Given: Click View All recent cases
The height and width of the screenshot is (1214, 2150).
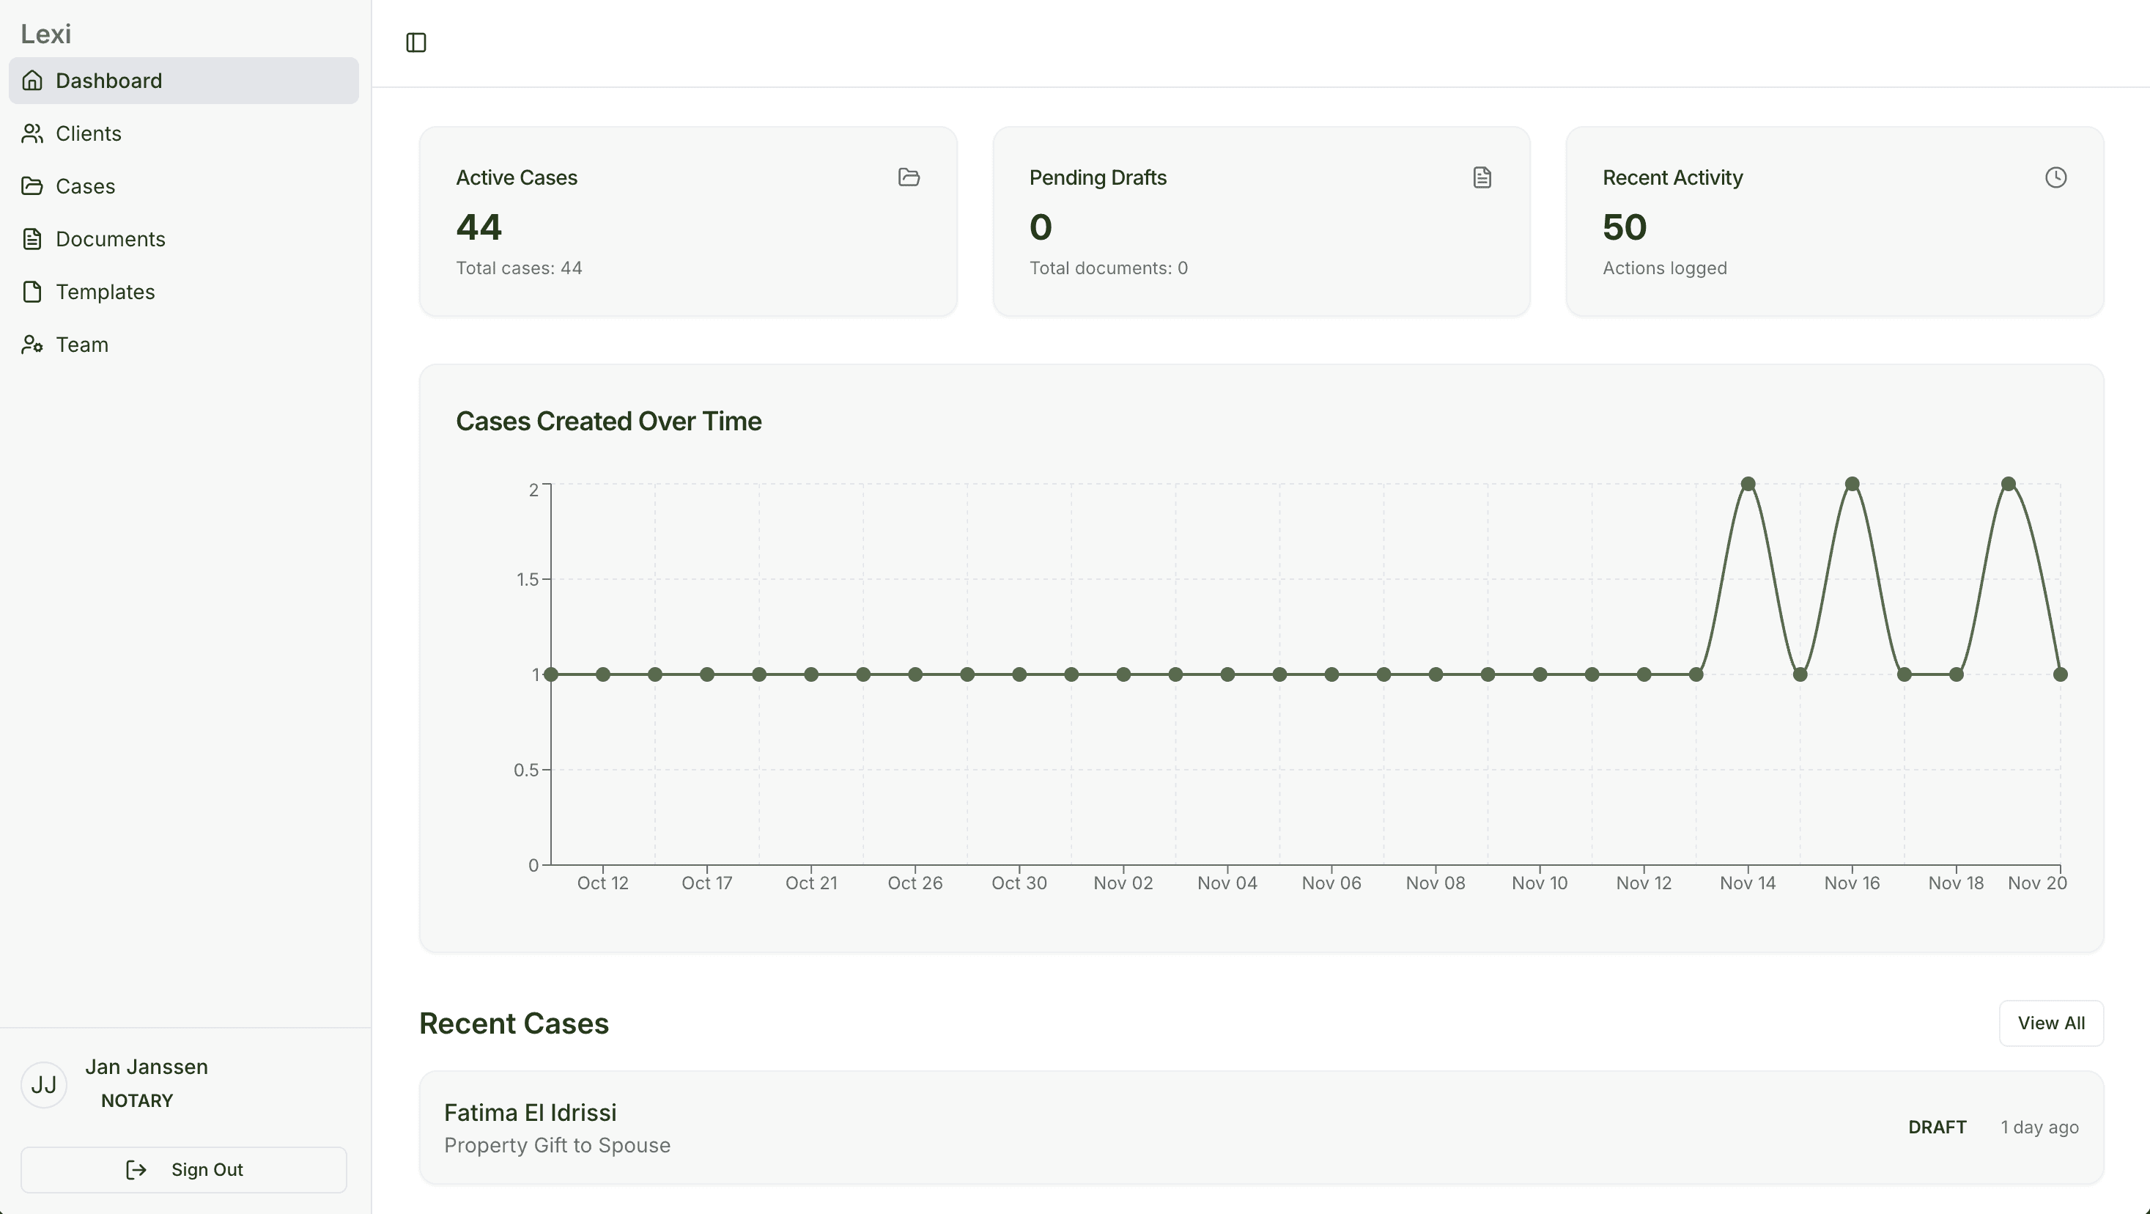Looking at the screenshot, I should pyautogui.click(x=2050, y=1023).
